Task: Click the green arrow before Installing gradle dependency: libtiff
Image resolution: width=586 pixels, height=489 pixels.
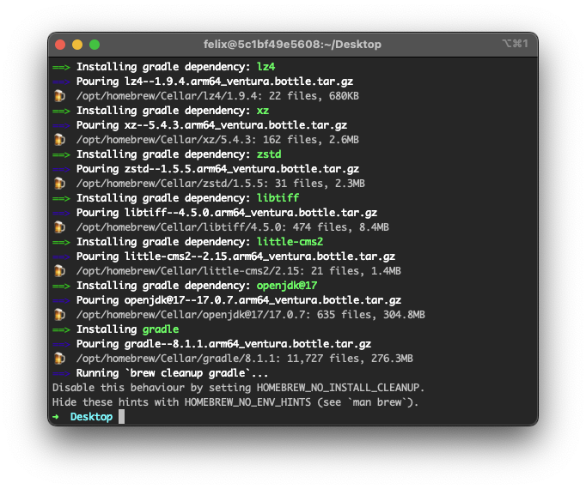Action: [x=61, y=198]
